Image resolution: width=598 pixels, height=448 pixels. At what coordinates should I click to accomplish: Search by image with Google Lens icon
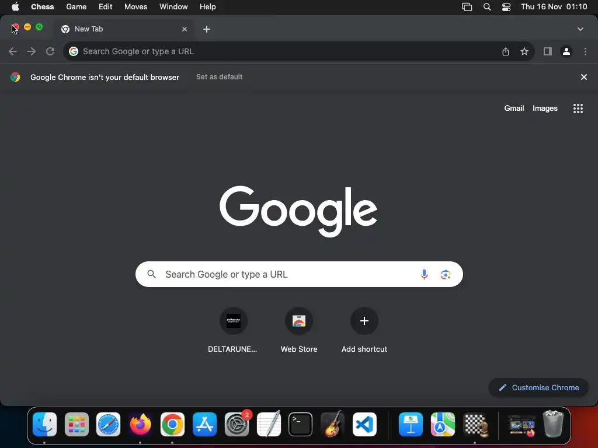[x=446, y=274]
